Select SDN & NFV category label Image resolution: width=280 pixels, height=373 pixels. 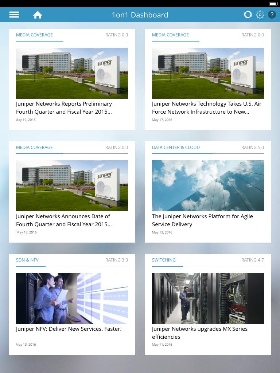click(27, 260)
